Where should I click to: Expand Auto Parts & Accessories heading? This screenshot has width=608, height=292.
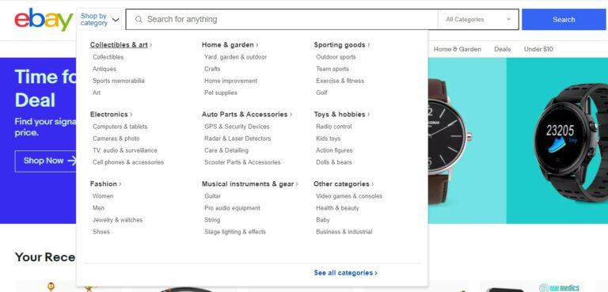(247, 115)
